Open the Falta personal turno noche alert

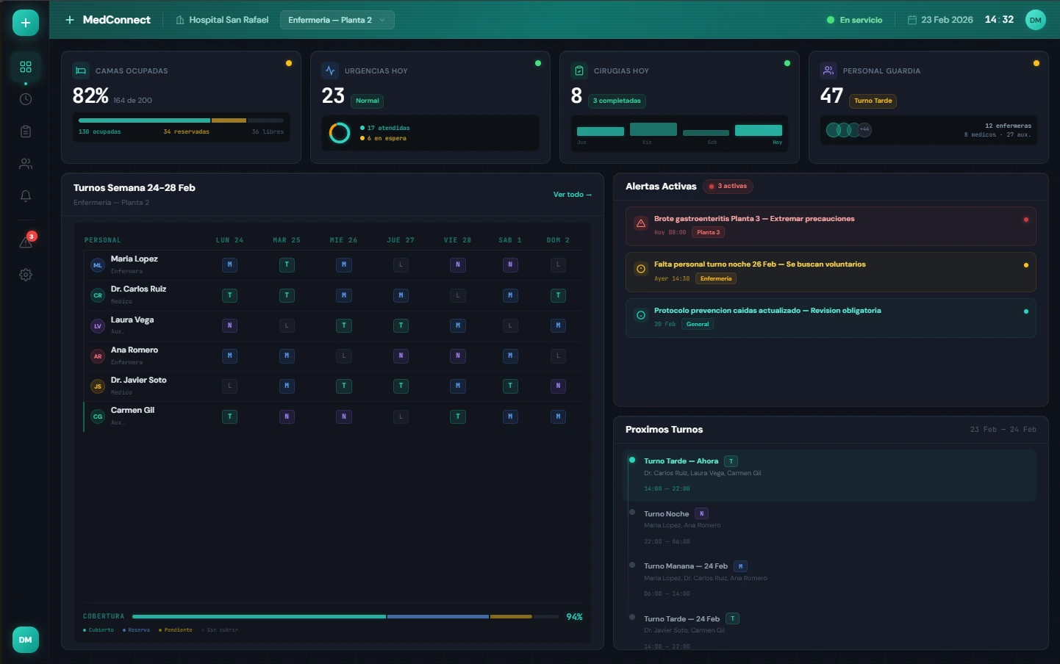pyautogui.click(x=831, y=272)
